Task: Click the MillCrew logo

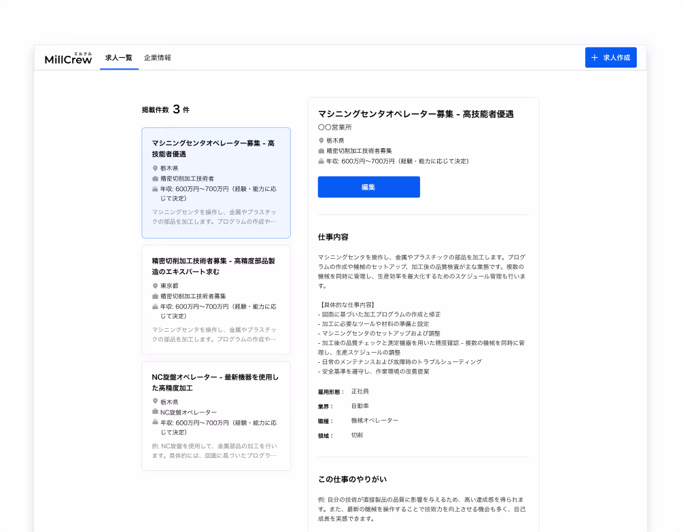Action: click(68, 58)
